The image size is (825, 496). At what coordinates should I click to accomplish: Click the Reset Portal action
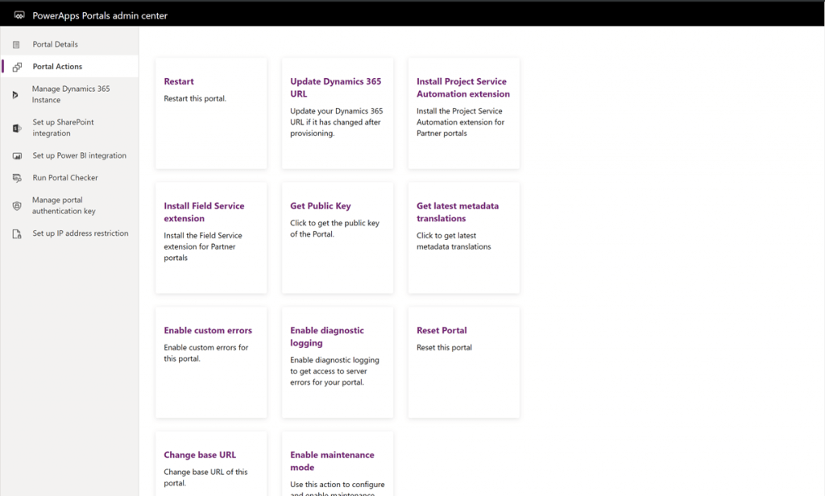point(463,362)
